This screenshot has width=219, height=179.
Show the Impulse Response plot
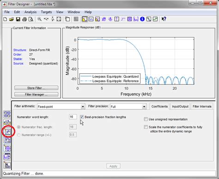pos(117,19)
